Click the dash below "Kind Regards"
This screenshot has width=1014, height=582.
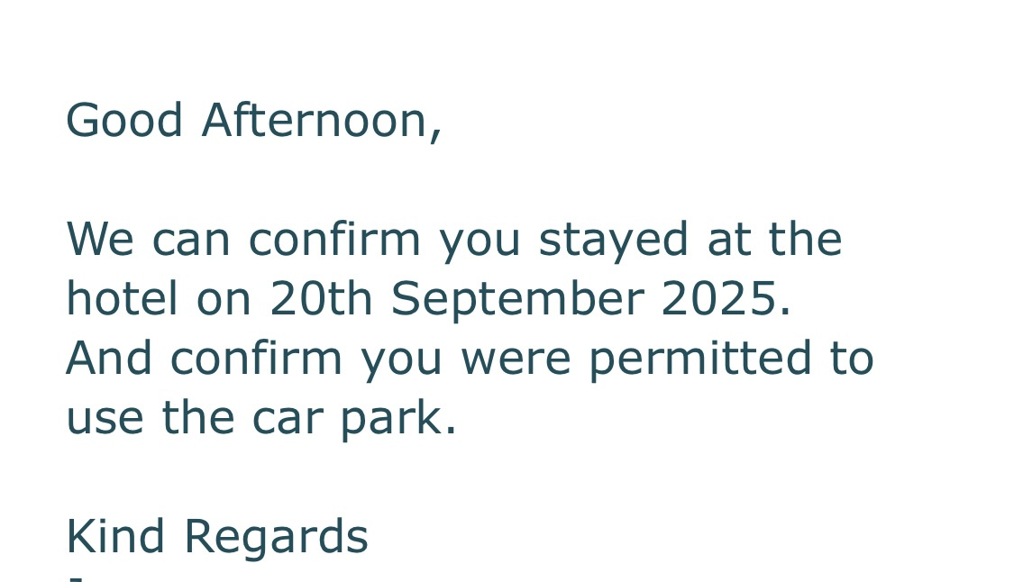[76, 575]
